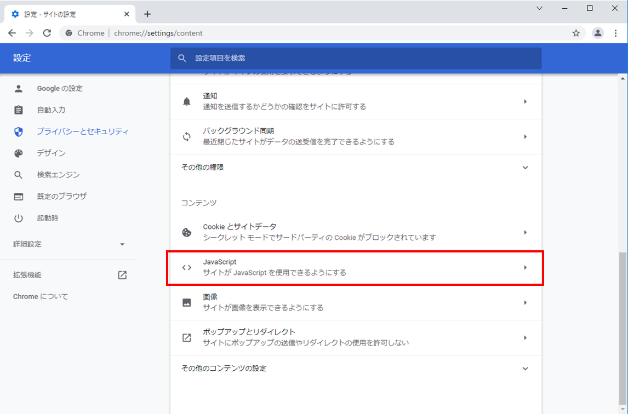Expand the その他の権限 section chevron
Image resolution: width=628 pixels, height=414 pixels.
point(525,168)
